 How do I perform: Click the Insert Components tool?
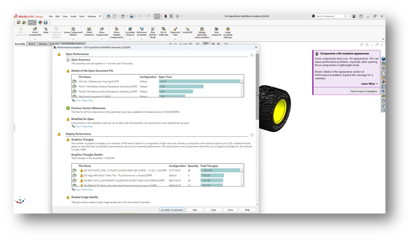pos(35,32)
